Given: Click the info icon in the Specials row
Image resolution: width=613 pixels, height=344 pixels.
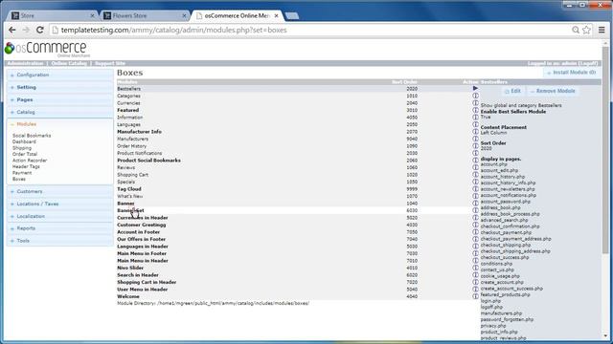Looking at the screenshot, I should 475,182.
